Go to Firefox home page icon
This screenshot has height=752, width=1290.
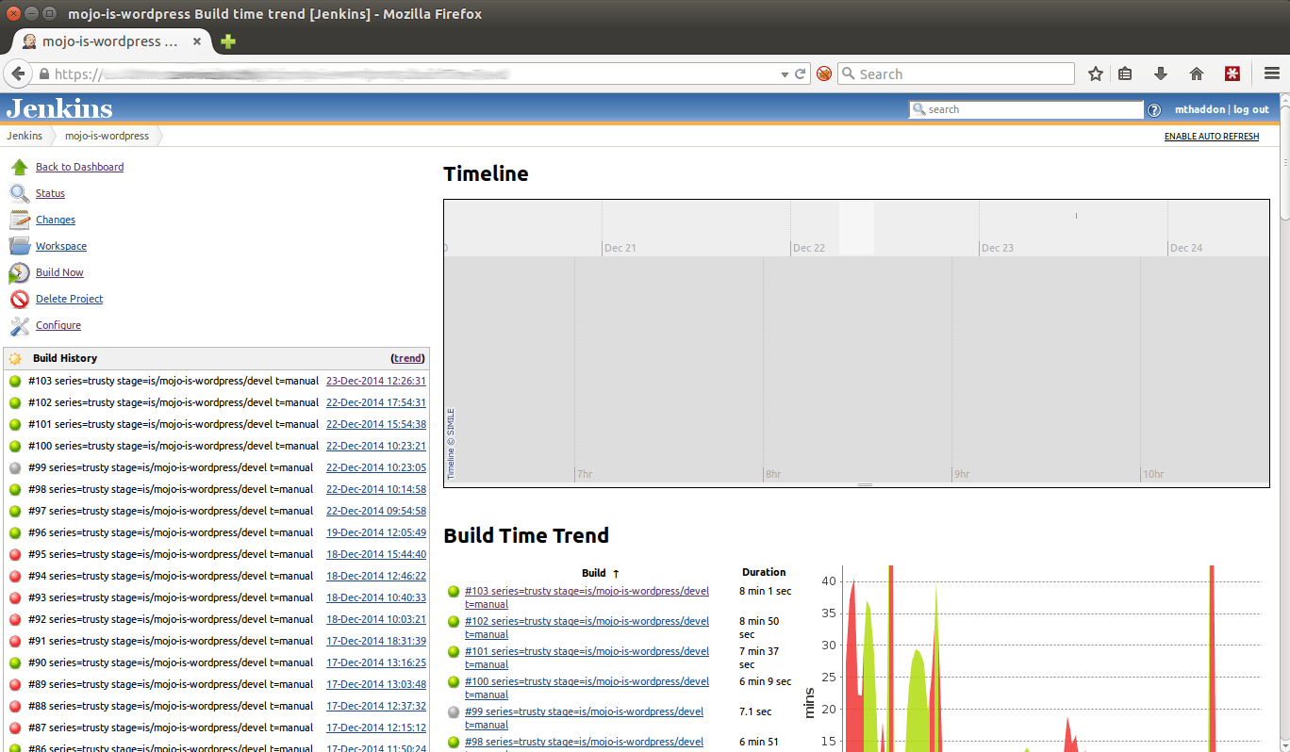coord(1197,74)
